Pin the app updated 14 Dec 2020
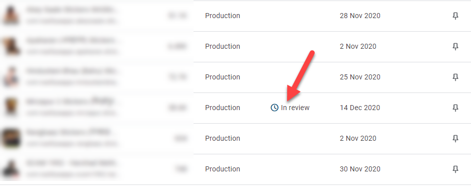471x187 pixels. (x=455, y=108)
